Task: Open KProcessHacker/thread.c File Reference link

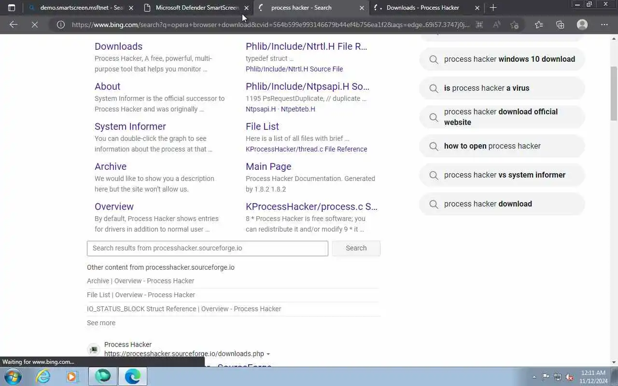Action: click(x=307, y=149)
